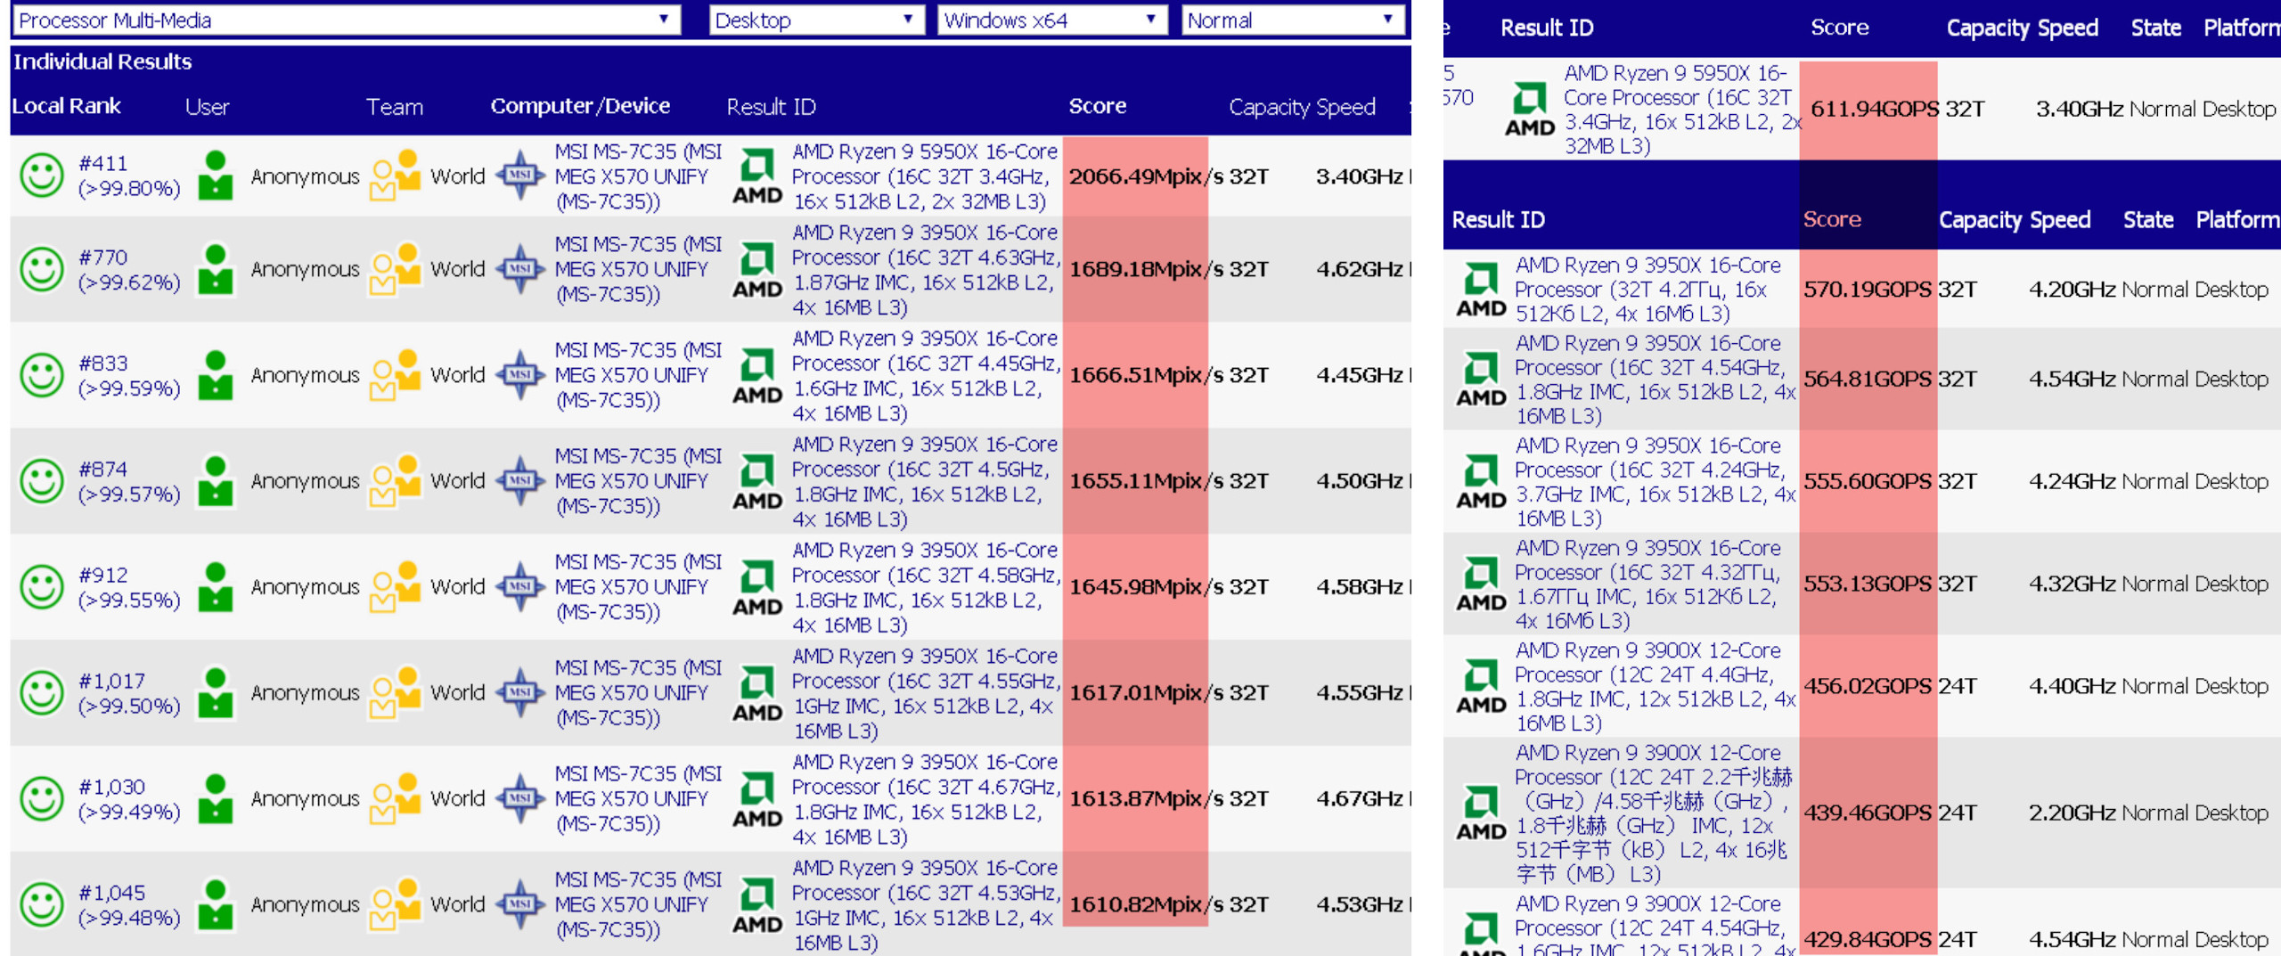Click MSI device icon in rank #833 row

pos(519,375)
